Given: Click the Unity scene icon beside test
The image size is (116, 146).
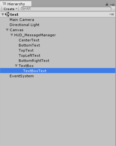Looking at the screenshot, I should (7, 14).
